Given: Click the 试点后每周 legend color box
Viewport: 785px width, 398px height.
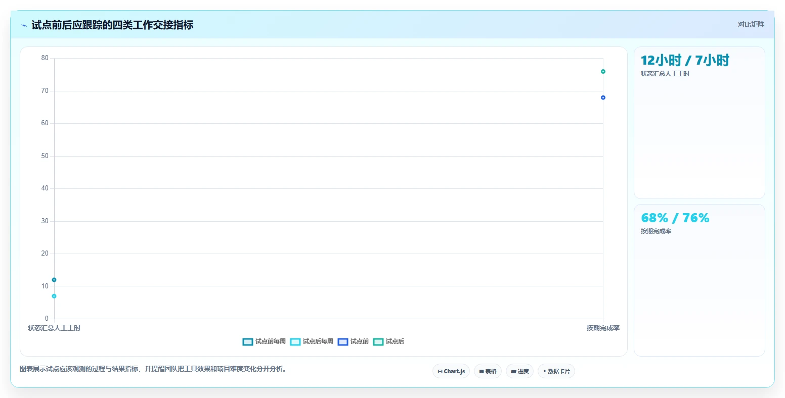Looking at the screenshot, I should tap(295, 342).
